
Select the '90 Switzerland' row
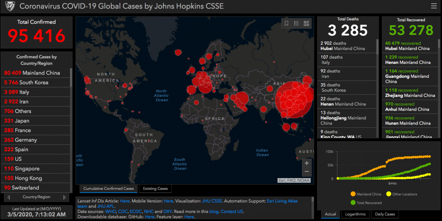[x=36, y=187]
